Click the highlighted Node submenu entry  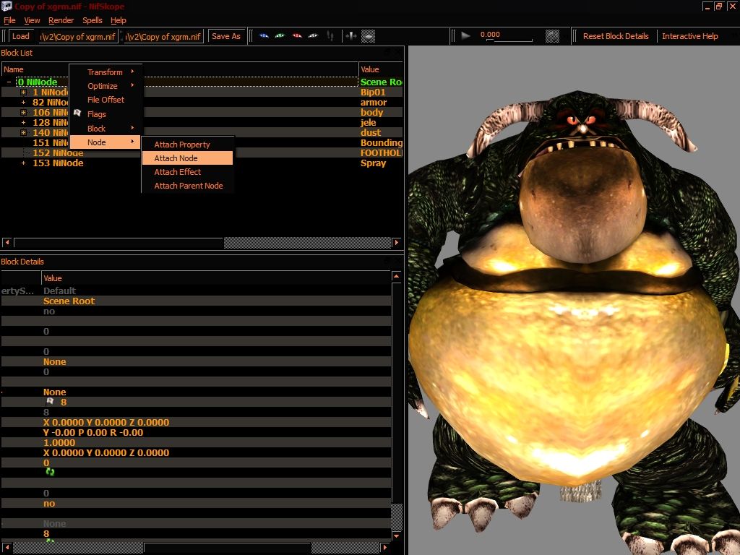106,142
